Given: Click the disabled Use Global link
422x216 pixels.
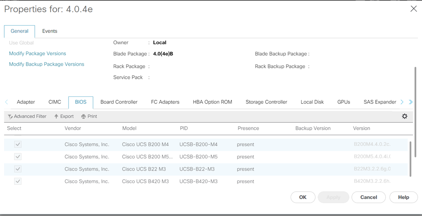Looking at the screenshot, I should click(21, 43).
